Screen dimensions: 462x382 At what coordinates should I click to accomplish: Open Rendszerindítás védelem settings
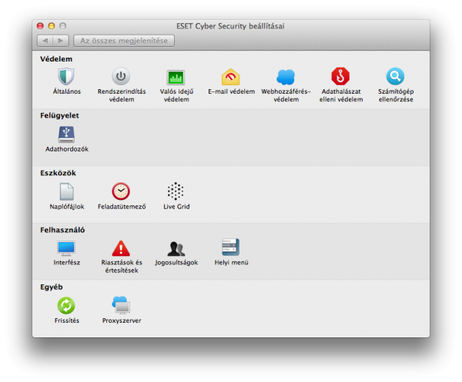(x=121, y=77)
